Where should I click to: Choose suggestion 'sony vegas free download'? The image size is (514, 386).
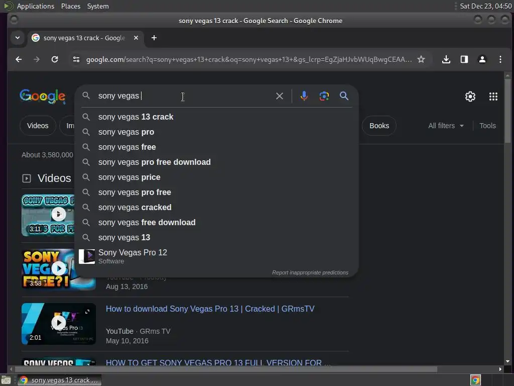point(216,223)
